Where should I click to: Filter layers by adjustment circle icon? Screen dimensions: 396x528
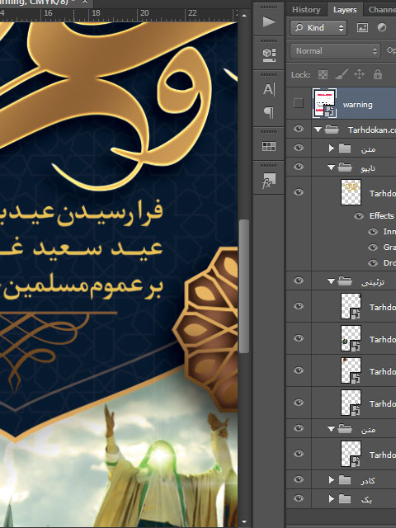click(381, 27)
